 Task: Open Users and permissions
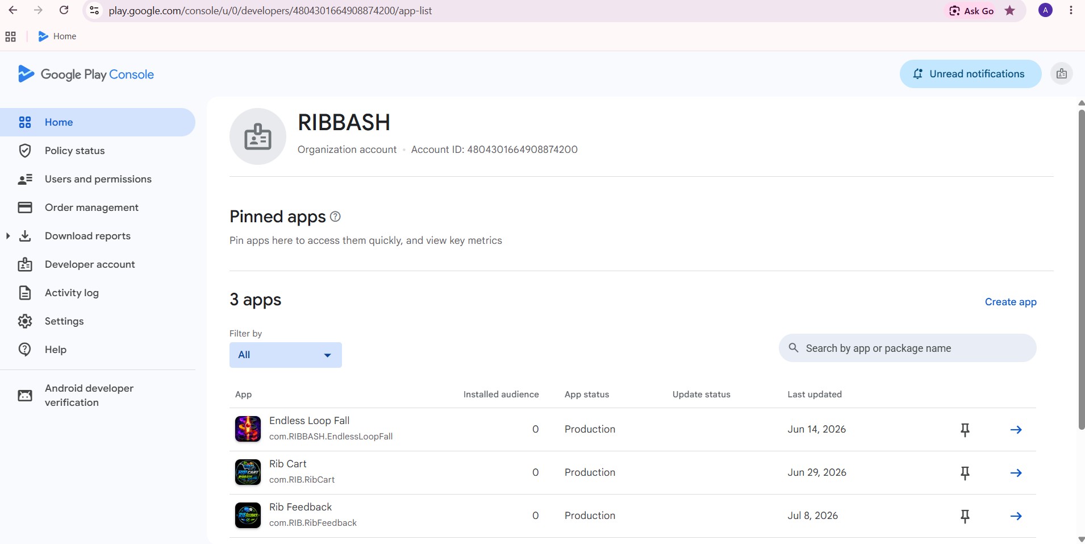pyautogui.click(x=98, y=179)
